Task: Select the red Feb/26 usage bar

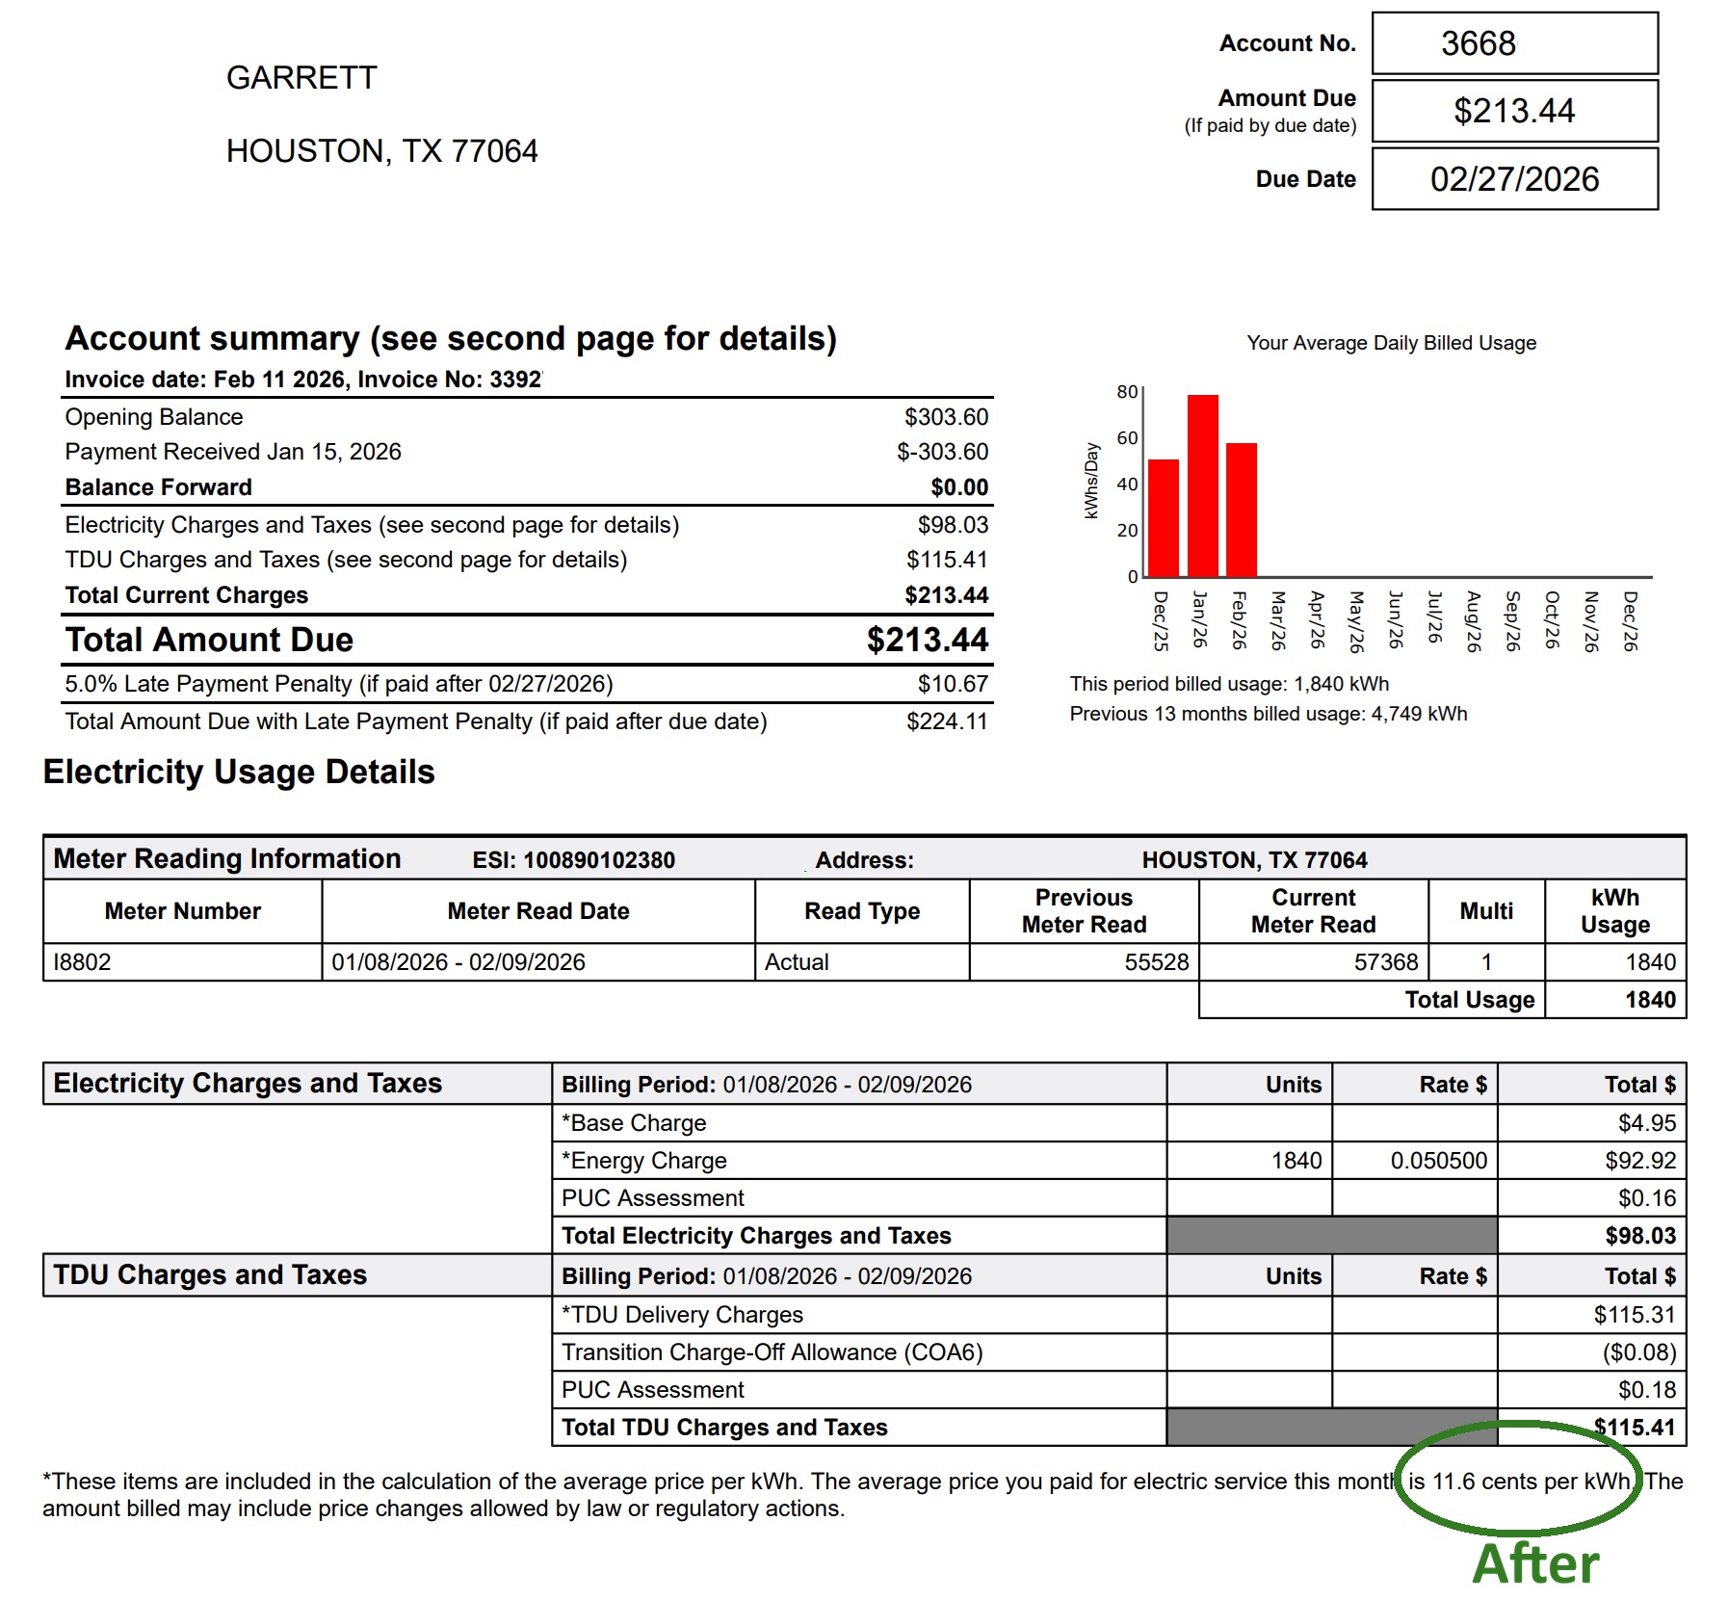Action: (x=1241, y=509)
